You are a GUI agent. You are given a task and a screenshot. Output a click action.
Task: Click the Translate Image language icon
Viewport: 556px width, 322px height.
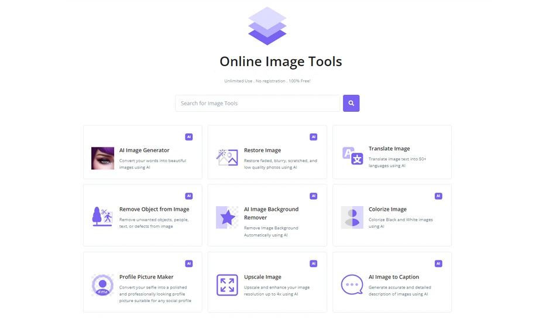coord(352,156)
